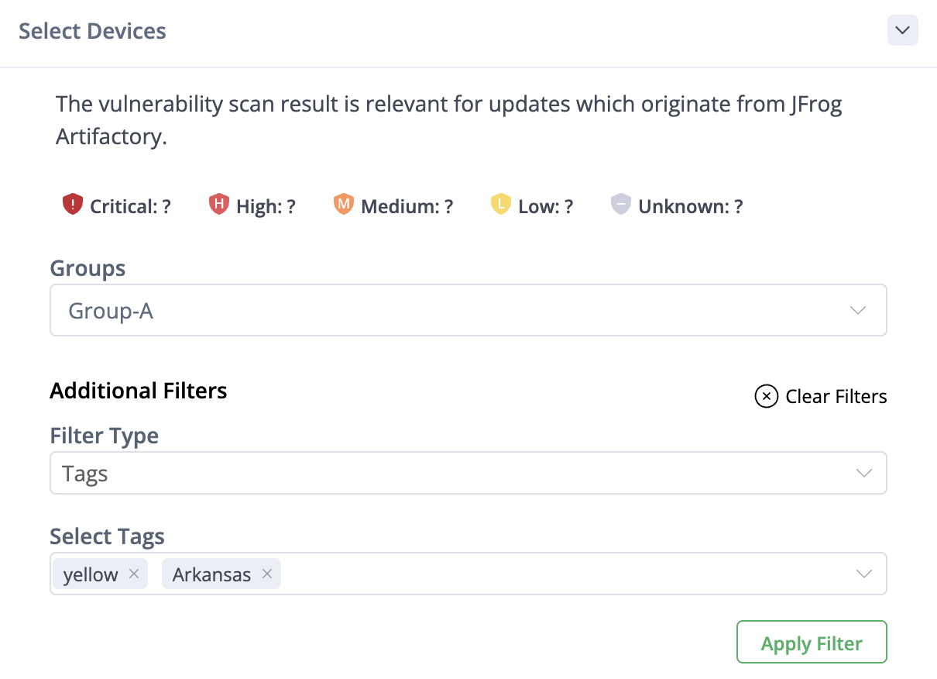The height and width of the screenshot is (679, 937).
Task: Remove the yellow tag chip
Action: pos(133,574)
